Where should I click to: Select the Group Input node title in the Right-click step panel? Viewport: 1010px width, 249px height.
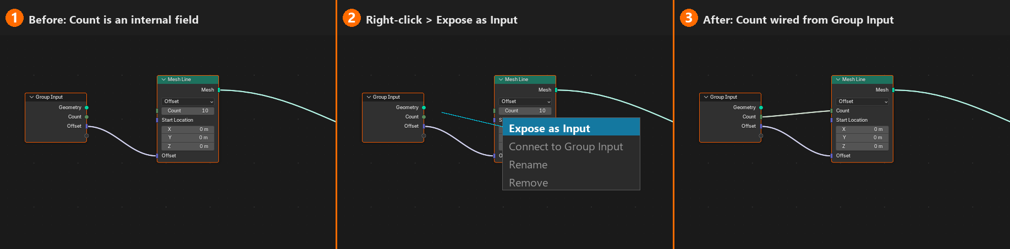tap(386, 97)
